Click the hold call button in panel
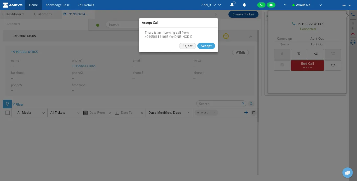The width and height of the screenshot is (357, 181). coord(282,54)
